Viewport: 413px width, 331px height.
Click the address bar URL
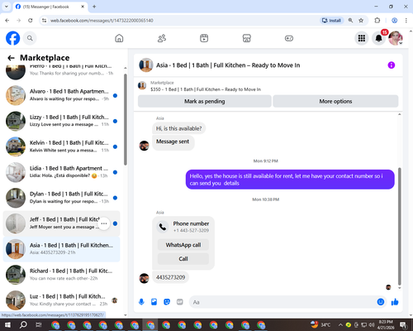pos(102,21)
